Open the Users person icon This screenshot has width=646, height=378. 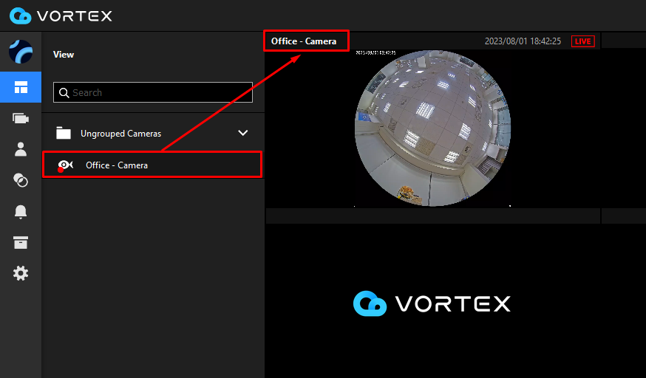tap(21, 149)
